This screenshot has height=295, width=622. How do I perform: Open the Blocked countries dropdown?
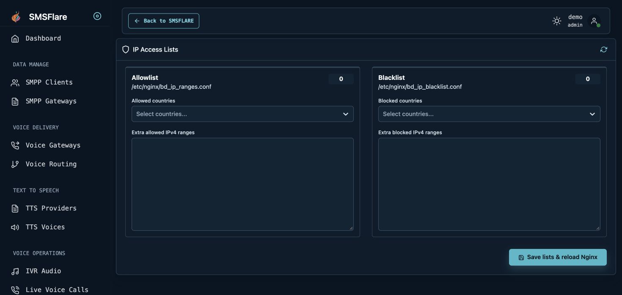(x=489, y=114)
